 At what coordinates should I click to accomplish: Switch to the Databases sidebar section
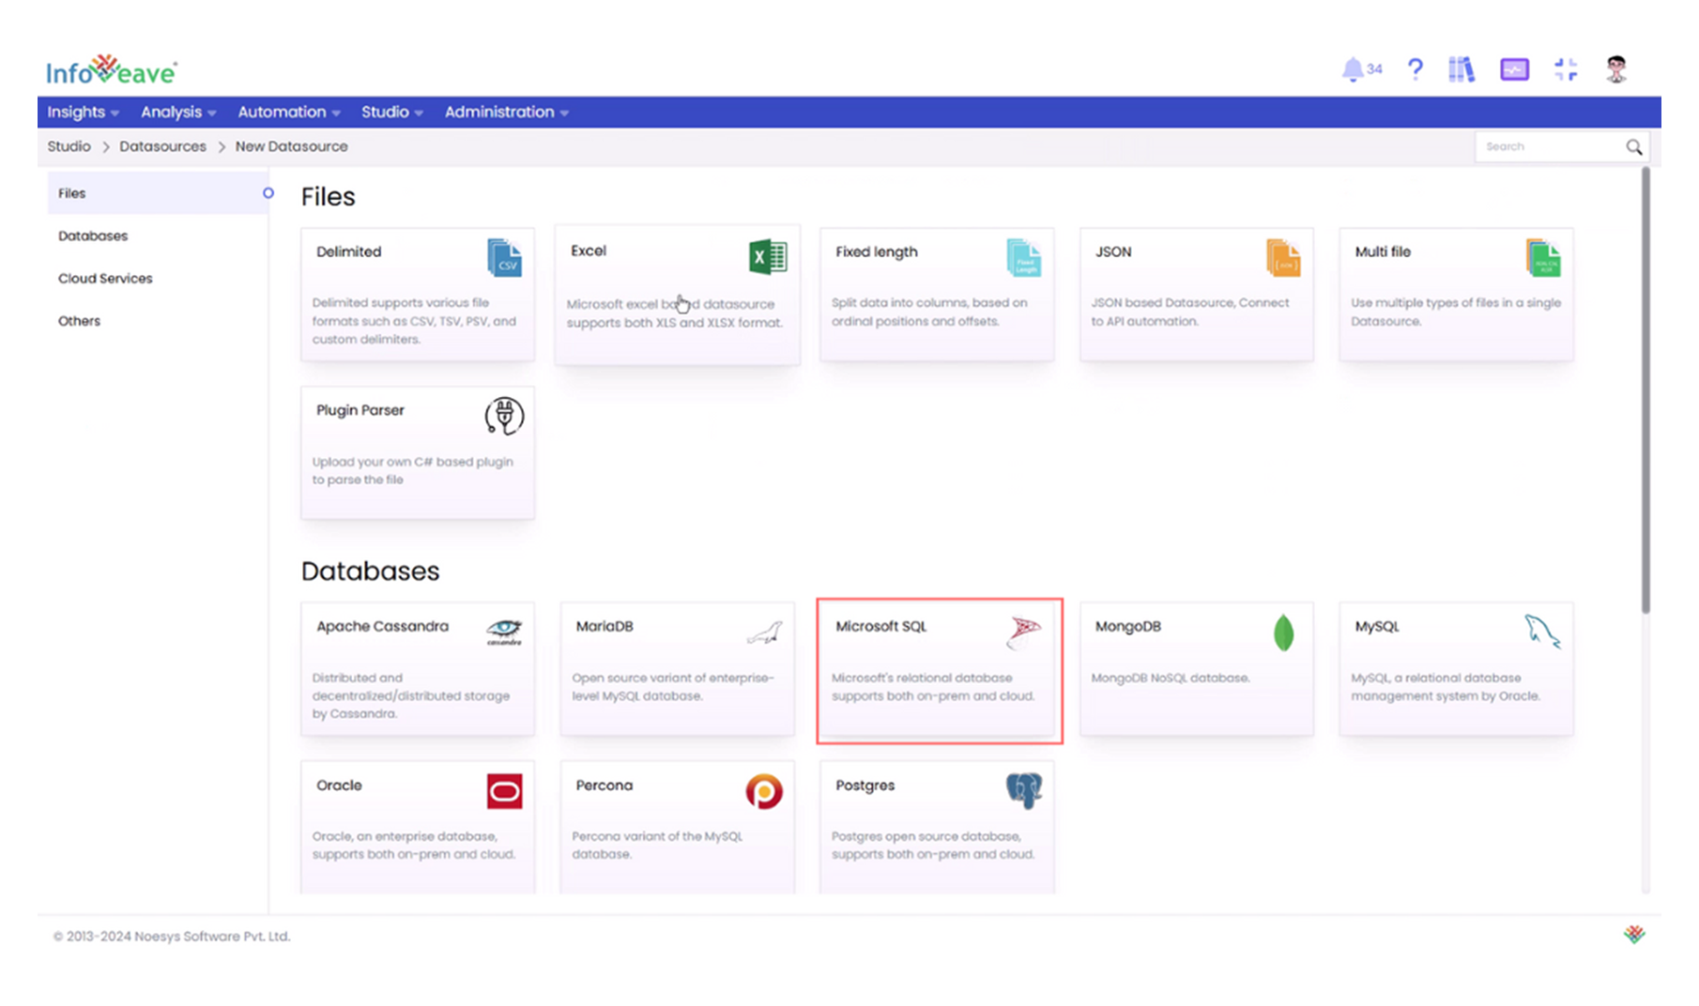click(93, 236)
